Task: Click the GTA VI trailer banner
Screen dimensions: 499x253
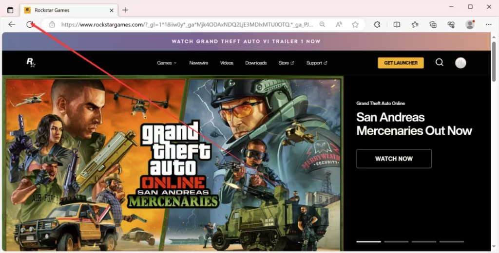Action: (246, 41)
